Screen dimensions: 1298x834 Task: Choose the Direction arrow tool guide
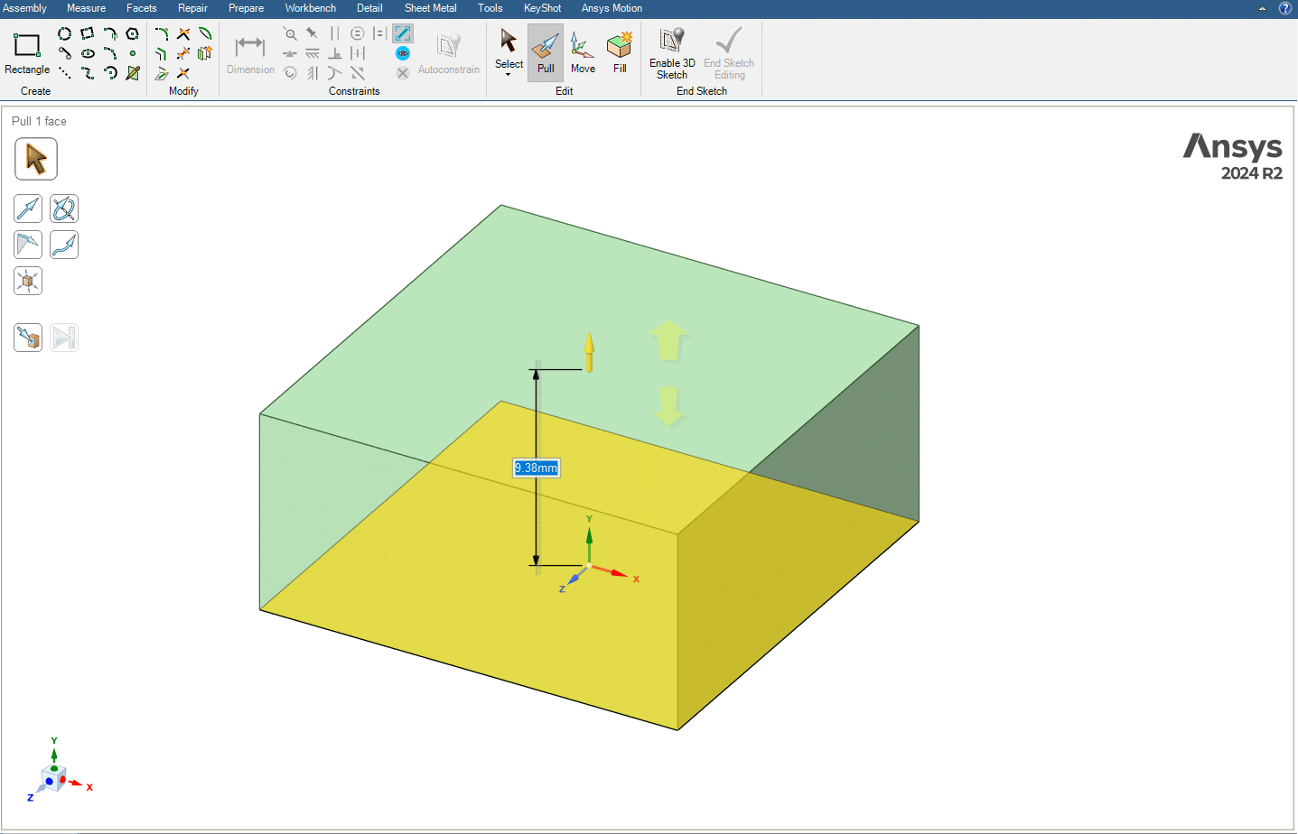point(28,208)
